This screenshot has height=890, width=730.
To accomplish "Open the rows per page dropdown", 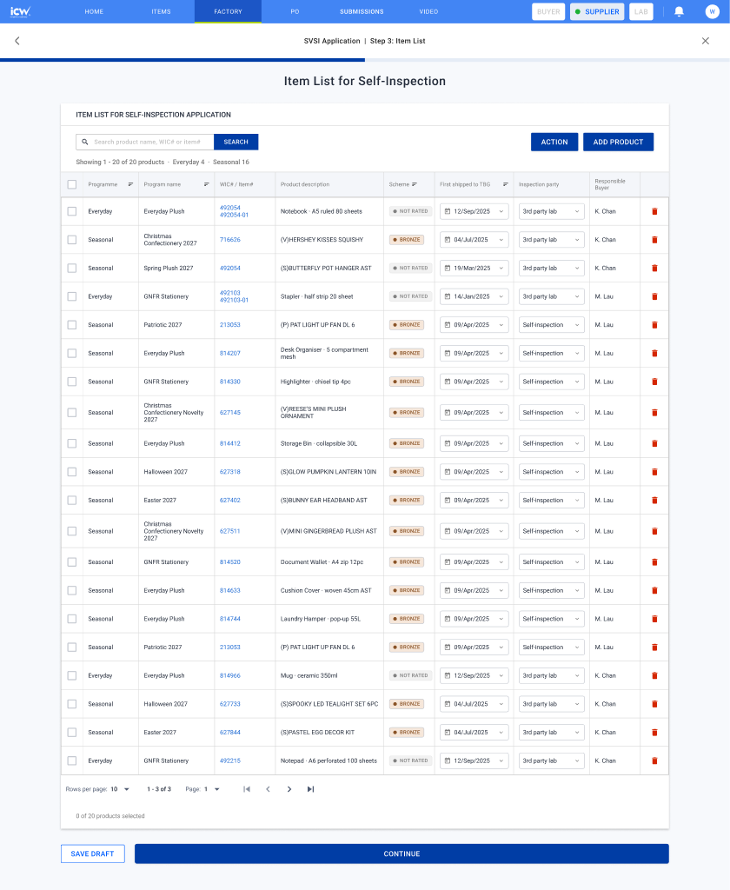I will pos(120,789).
